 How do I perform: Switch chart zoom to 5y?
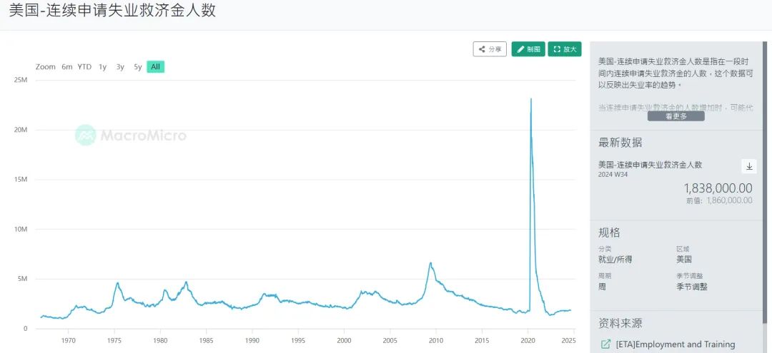coord(138,67)
